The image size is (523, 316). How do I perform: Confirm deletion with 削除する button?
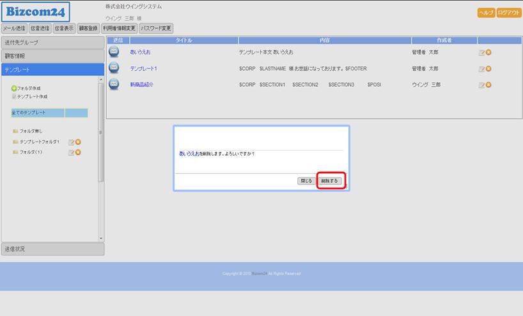point(330,181)
